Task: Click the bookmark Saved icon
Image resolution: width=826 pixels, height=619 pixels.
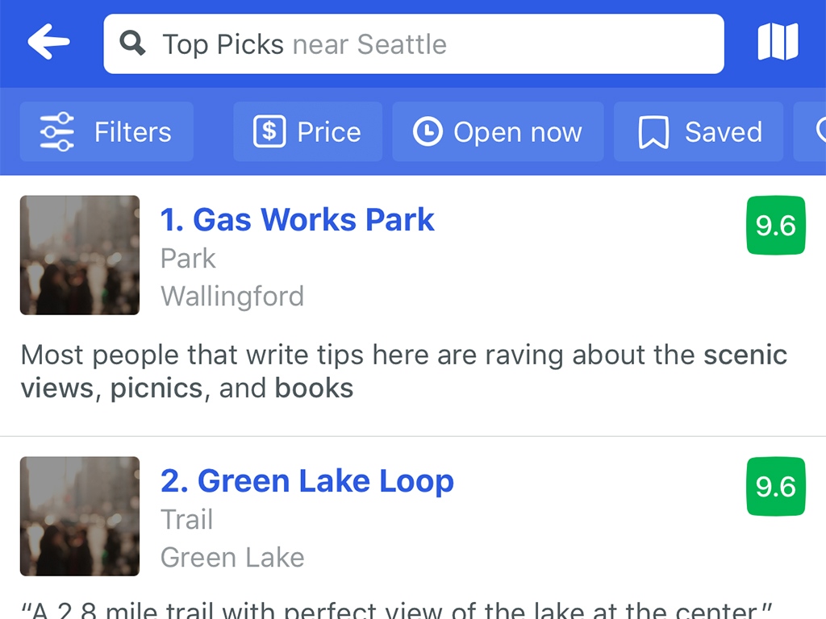Action: point(653,132)
